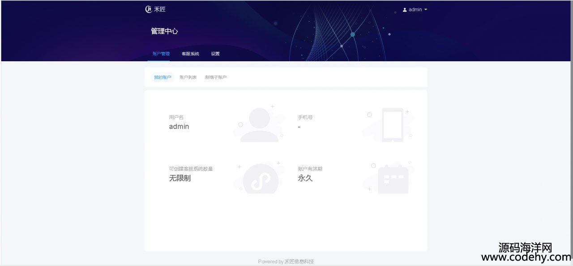573x266 pixels.
Task: Click the Powered by 禾匠信息科技 footer link
Action: point(286,262)
